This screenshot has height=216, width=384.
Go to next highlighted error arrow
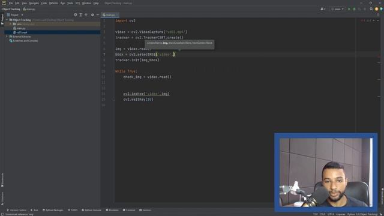(x=378, y=20)
